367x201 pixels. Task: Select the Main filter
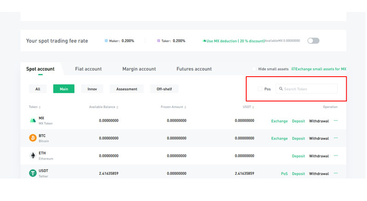tap(64, 89)
